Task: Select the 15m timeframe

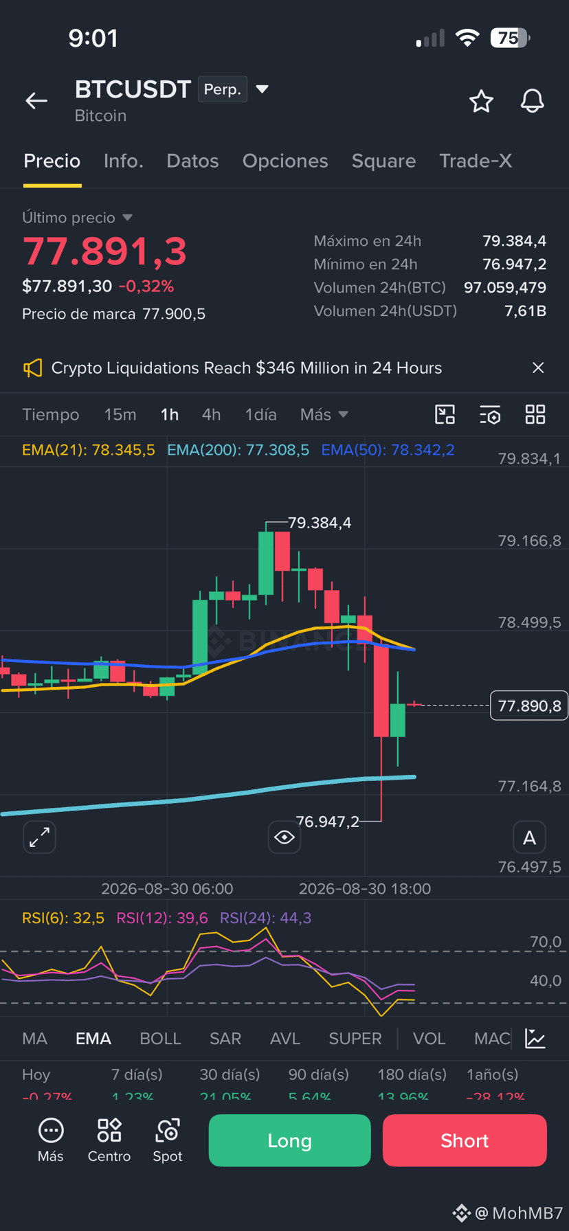Action: click(120, 415)
